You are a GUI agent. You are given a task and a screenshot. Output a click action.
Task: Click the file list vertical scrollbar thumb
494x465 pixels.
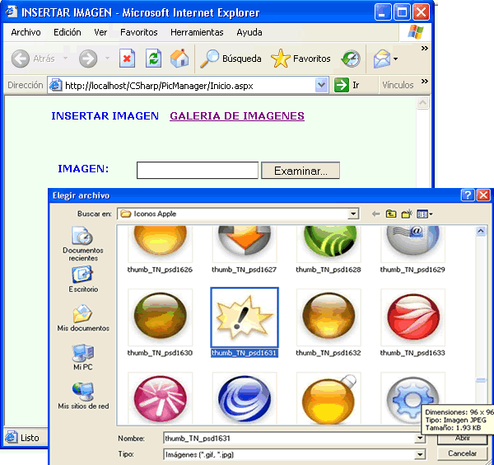click(x=481, y=380)
